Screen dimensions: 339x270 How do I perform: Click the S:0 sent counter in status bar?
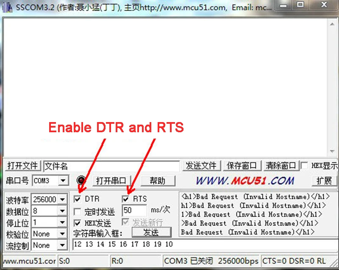[x=83, y=261]
